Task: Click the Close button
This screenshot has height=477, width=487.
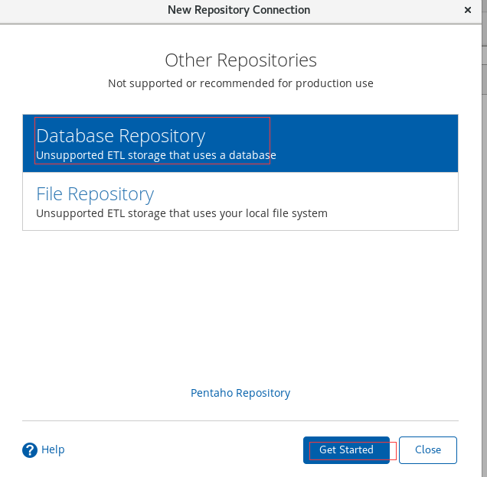Action: 428,450
